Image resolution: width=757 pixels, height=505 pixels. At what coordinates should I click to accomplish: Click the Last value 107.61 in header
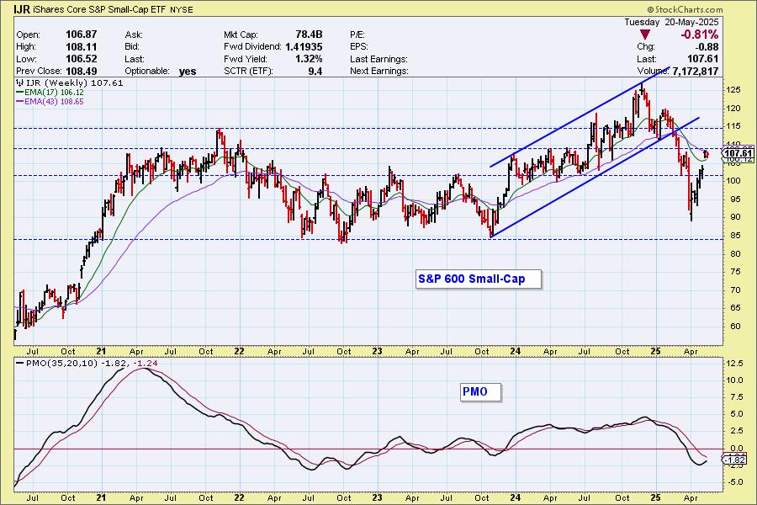click(x=703, y=59)
